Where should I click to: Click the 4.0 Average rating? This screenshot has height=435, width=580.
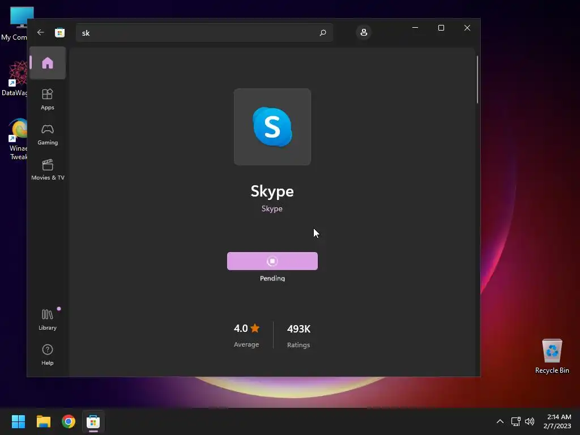pyautogui.click(x=246, y=335)
